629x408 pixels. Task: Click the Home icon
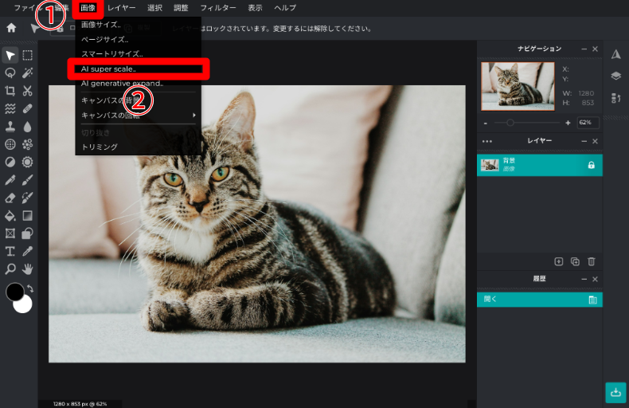11,28
